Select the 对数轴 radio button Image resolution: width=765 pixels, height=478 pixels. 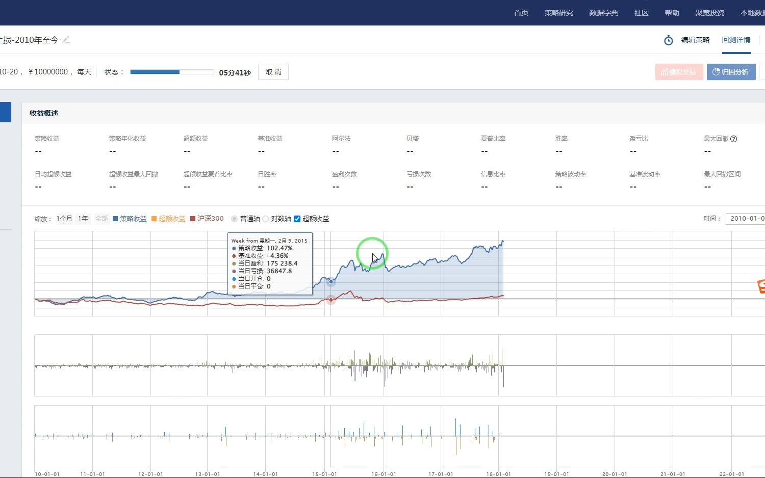tap(266, 219)
